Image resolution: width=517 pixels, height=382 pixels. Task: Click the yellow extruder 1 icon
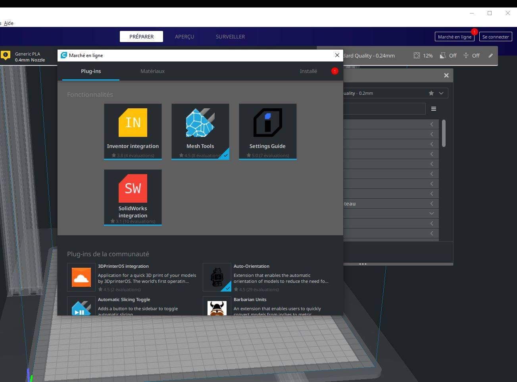click(x=6, y=55)
